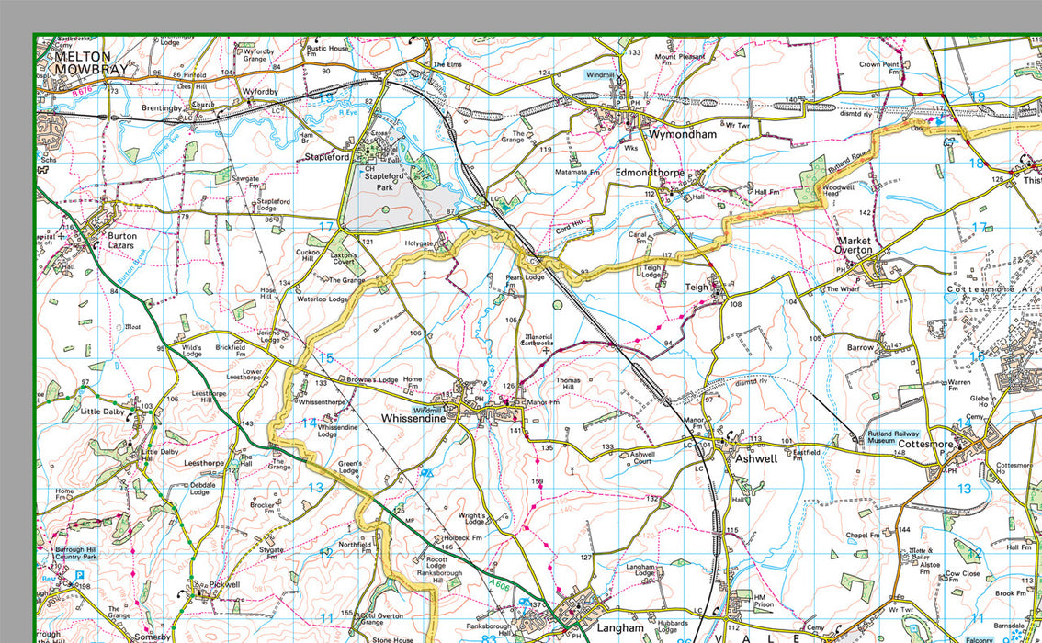
Task: Click the Cow Close Fm label
Action: point(962,577)
